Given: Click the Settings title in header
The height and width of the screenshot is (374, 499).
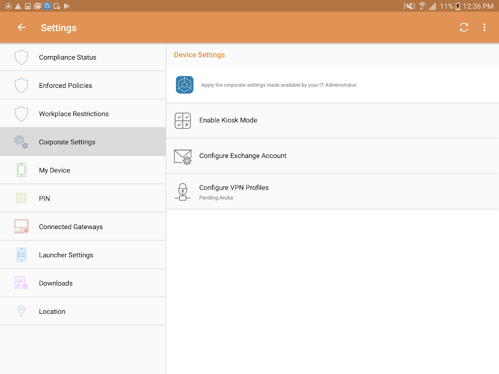Looking at the screenshot, I should point(59,28).
